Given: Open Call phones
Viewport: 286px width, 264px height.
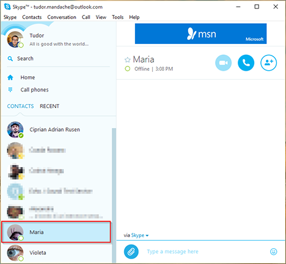Looking at the screenshot, I should click(34, 90).
